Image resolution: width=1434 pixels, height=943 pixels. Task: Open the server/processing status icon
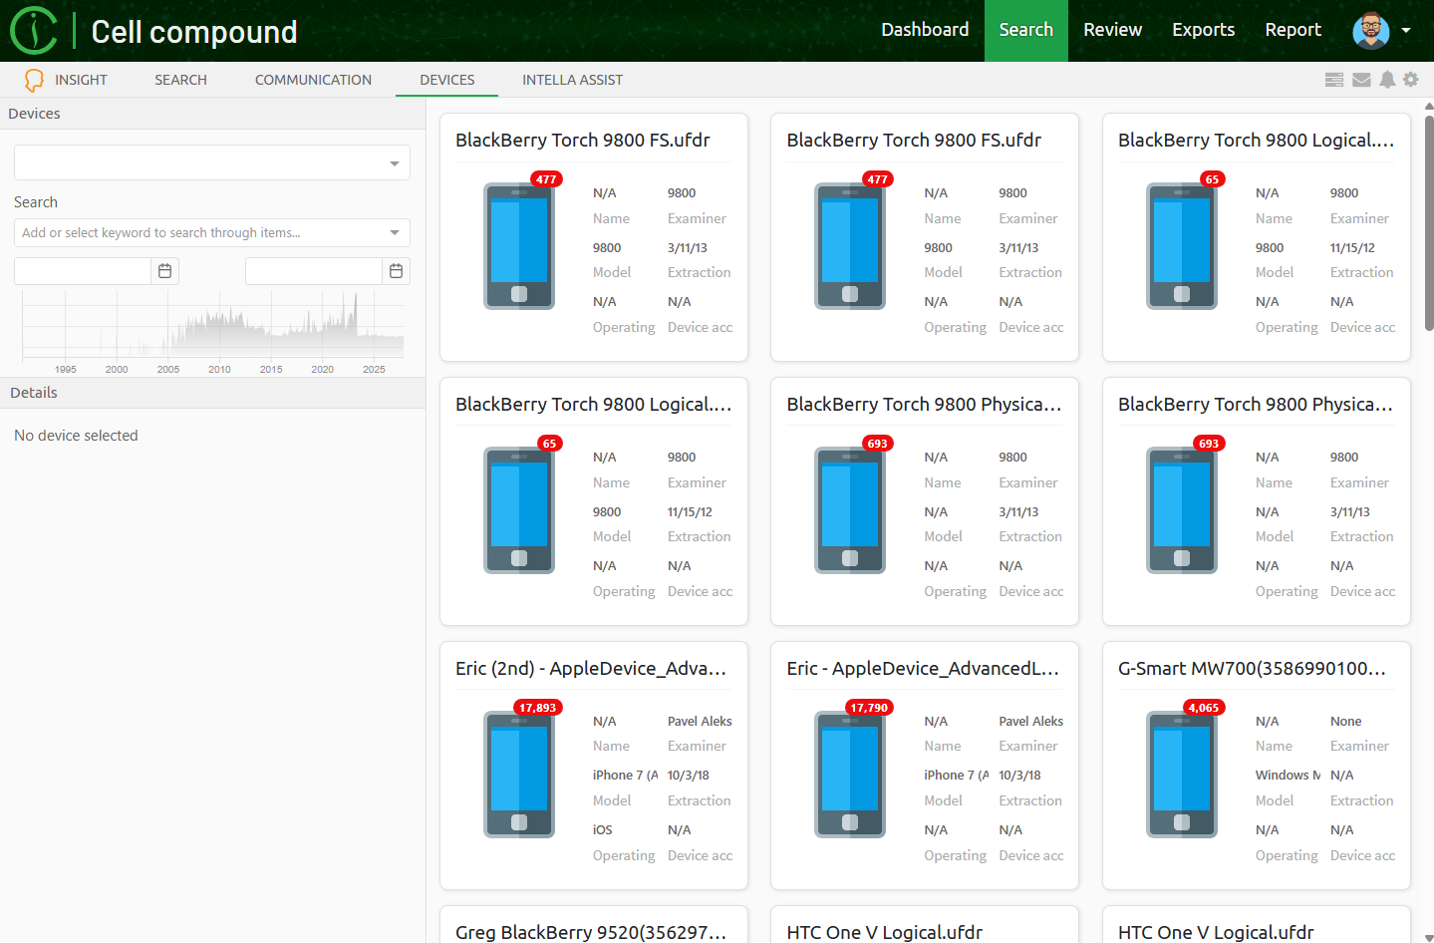(x=1334, y=80)
